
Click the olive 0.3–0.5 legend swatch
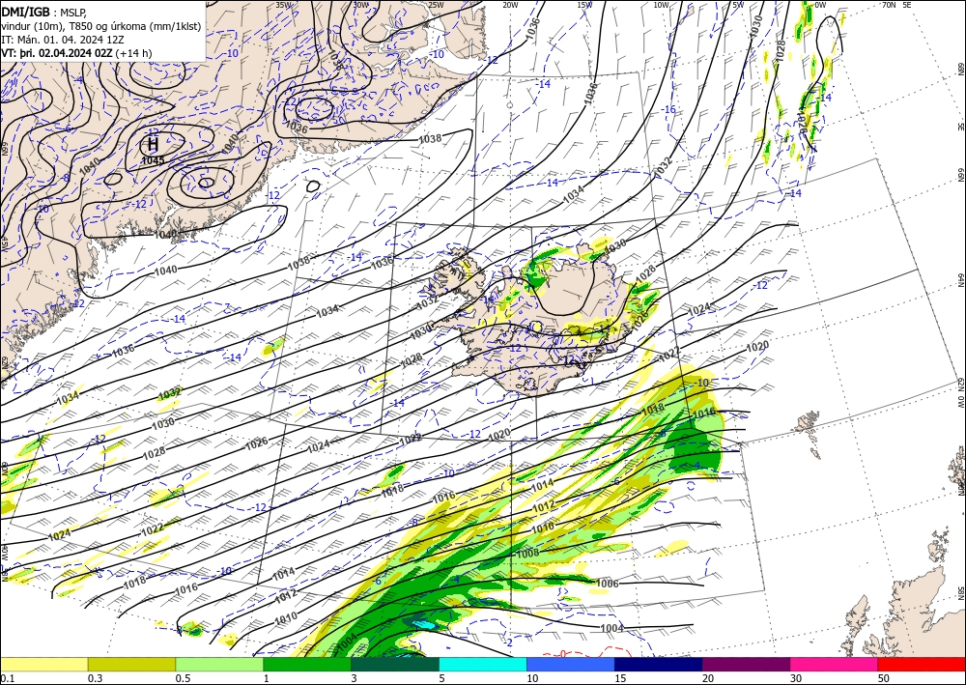point(131,664)
